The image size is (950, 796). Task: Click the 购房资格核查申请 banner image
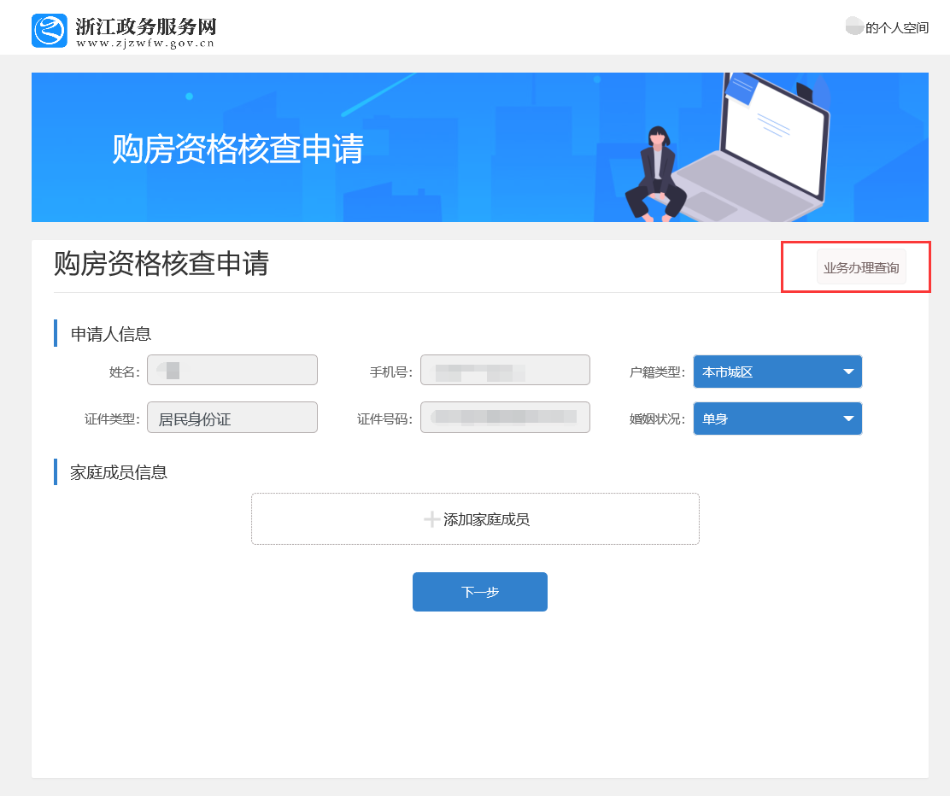[480, 147]
